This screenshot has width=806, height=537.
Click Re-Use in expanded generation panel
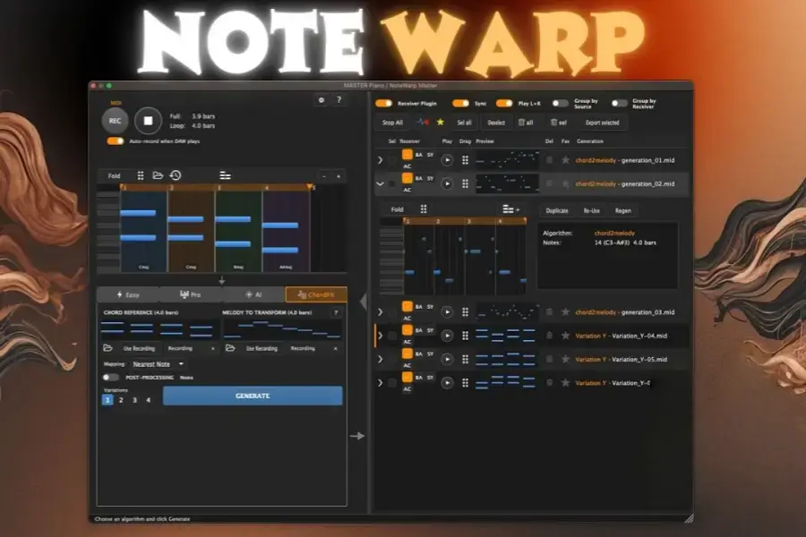[592, 210]
